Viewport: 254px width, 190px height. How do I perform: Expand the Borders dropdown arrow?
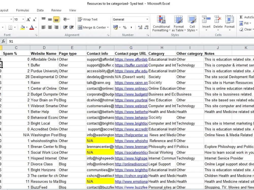point(15,27)
